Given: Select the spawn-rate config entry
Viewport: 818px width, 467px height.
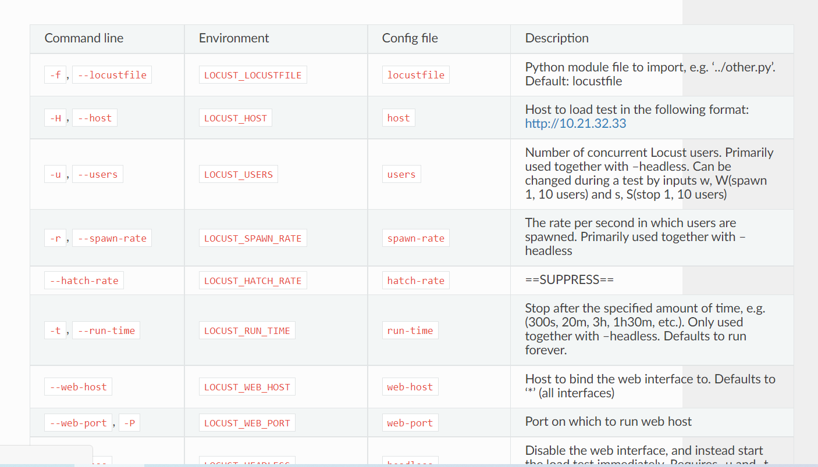Looking at the screenshot, I should click(x=415, y=238).
